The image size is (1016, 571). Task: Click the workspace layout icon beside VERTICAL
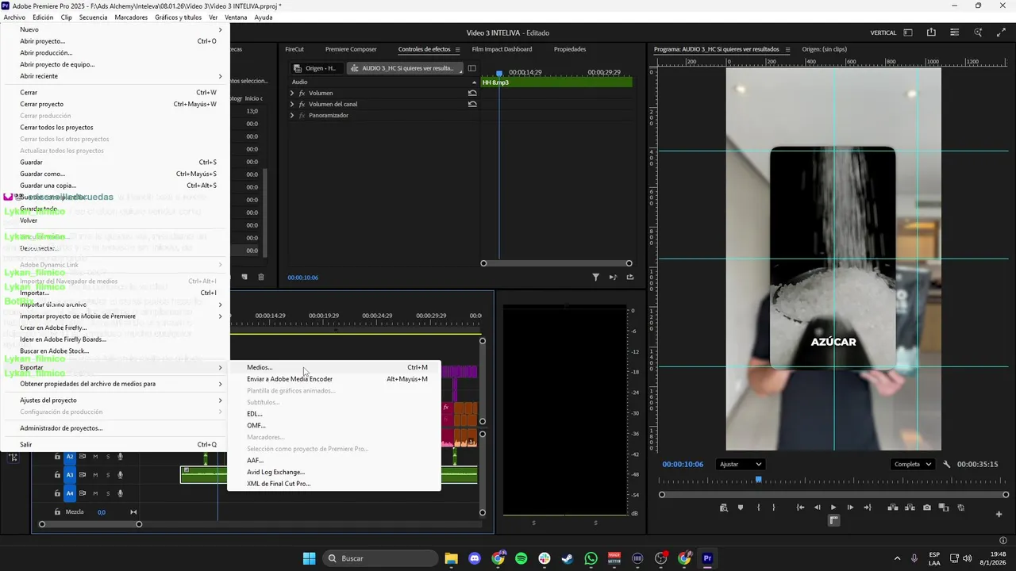click(908, 33)
